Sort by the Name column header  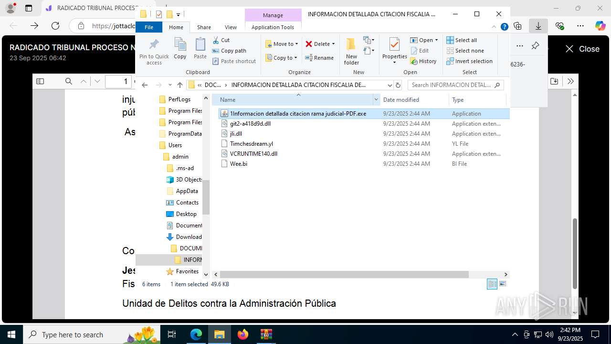[x=295, y=100]
